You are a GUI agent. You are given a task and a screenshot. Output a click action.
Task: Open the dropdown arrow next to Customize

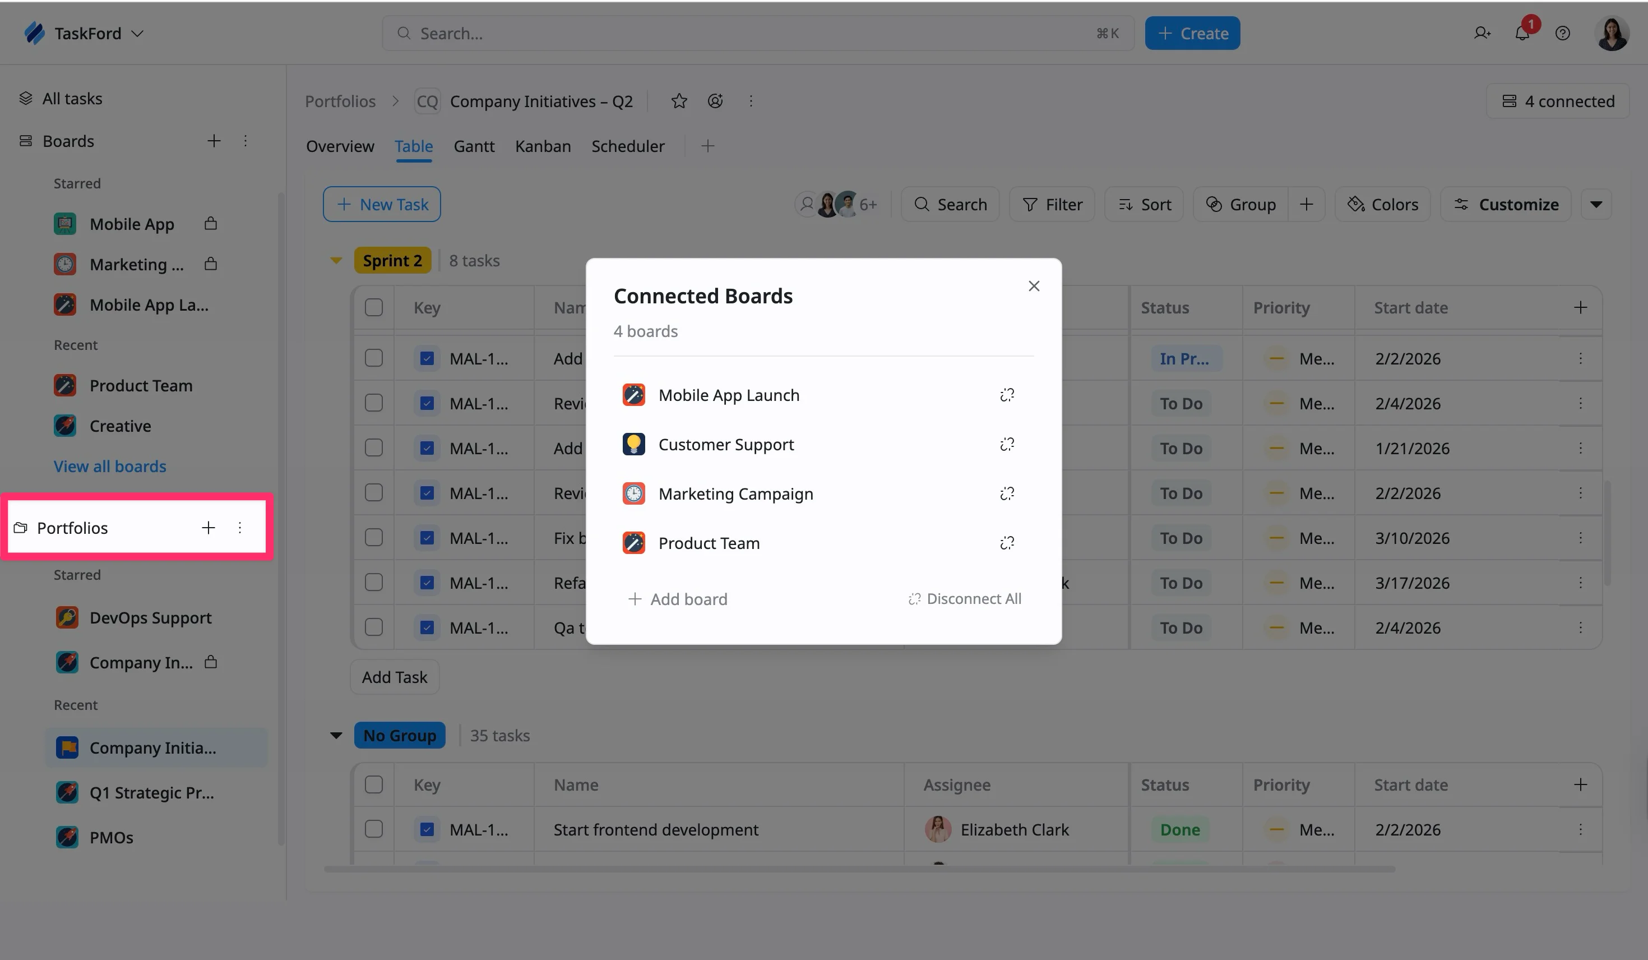tap(1596, 204)
